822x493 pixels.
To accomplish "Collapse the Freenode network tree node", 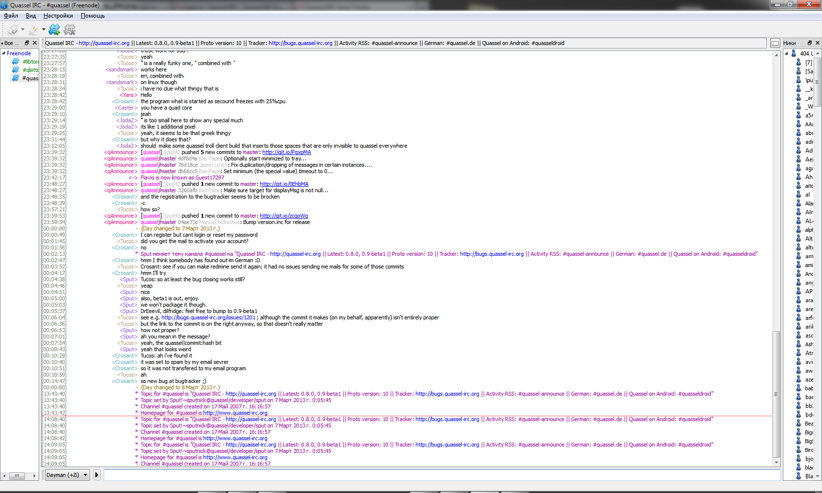I will (x=4, y=53).
